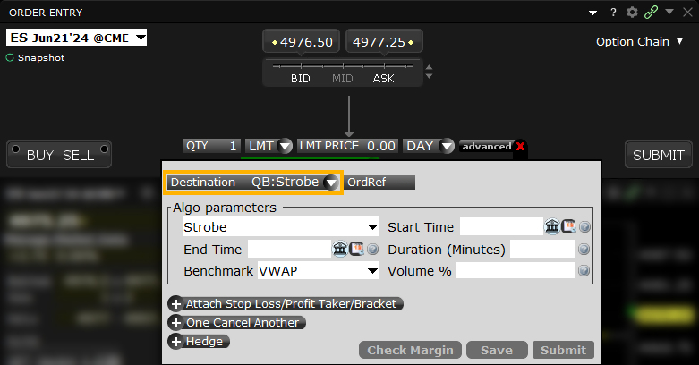Viewport: 699px width, 365px height.
Task: Expand the Benchmark VWAP dropdown
Action: [x=371, y=270]
